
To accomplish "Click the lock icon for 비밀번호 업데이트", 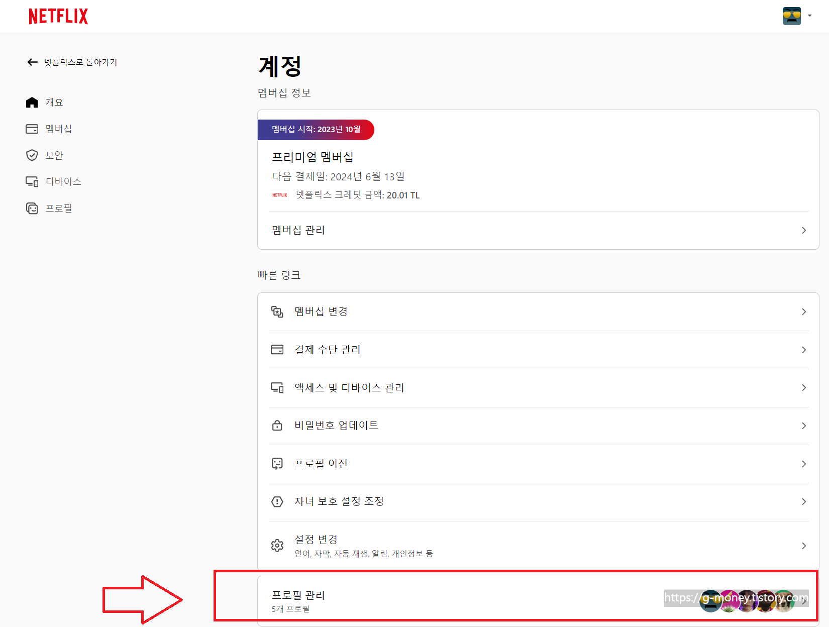I will click(x=277, y=426).
